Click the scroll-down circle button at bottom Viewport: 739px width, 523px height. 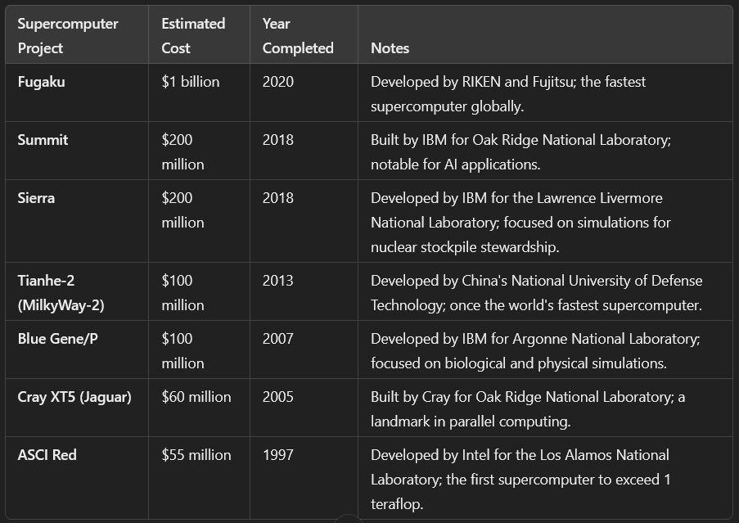[x=349, y=519]
